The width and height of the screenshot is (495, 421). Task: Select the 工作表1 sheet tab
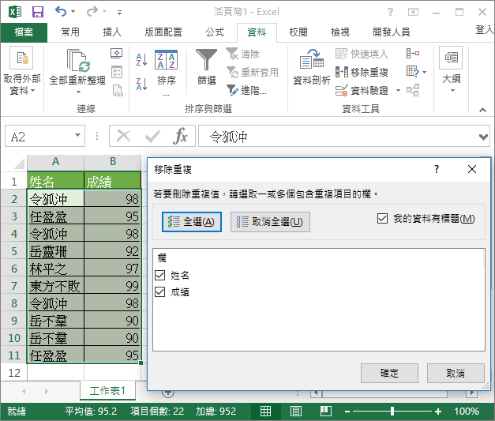(x=107, y=391)
